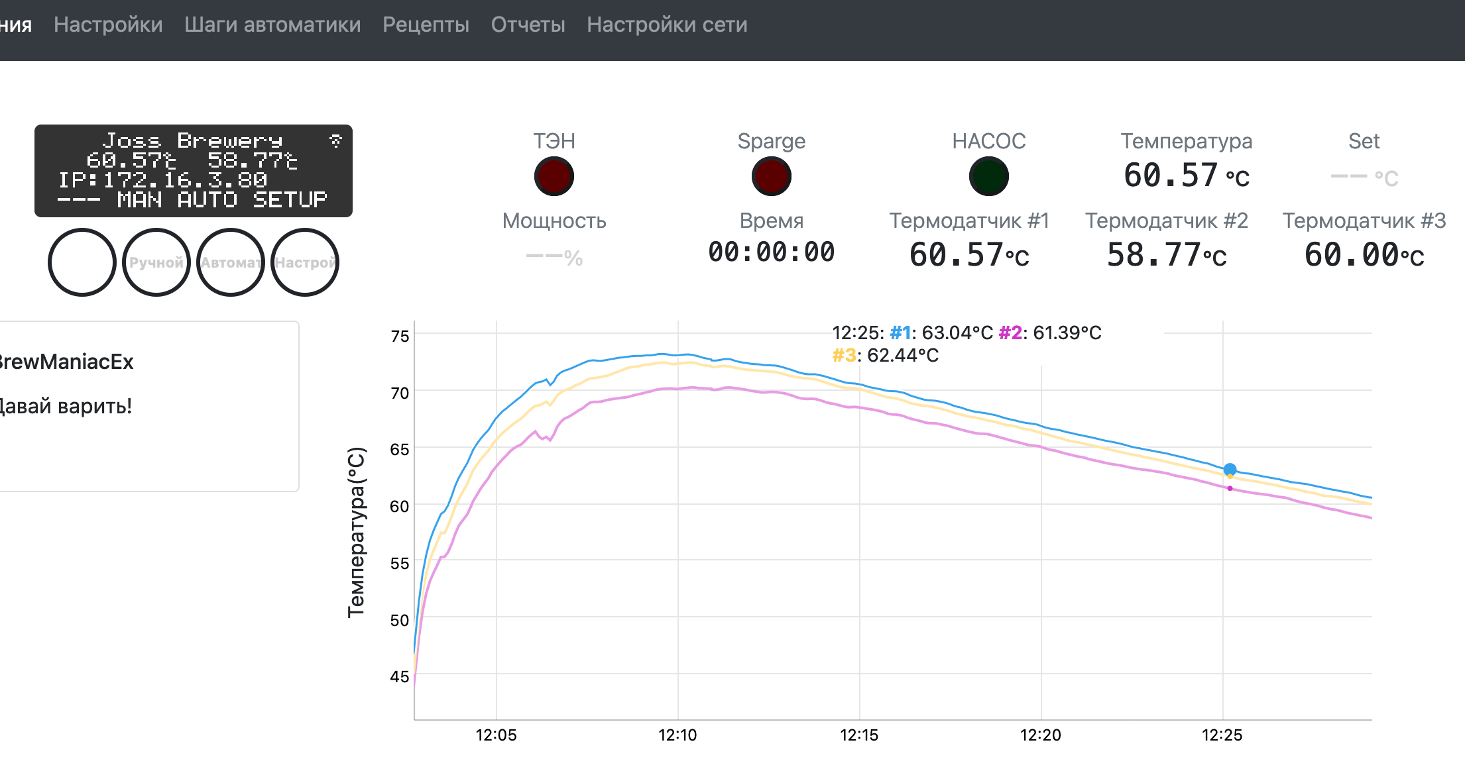Click the chart tooltip #1 63.04°C label
Screen dimensions: 1465x775
tap(941, 333)
